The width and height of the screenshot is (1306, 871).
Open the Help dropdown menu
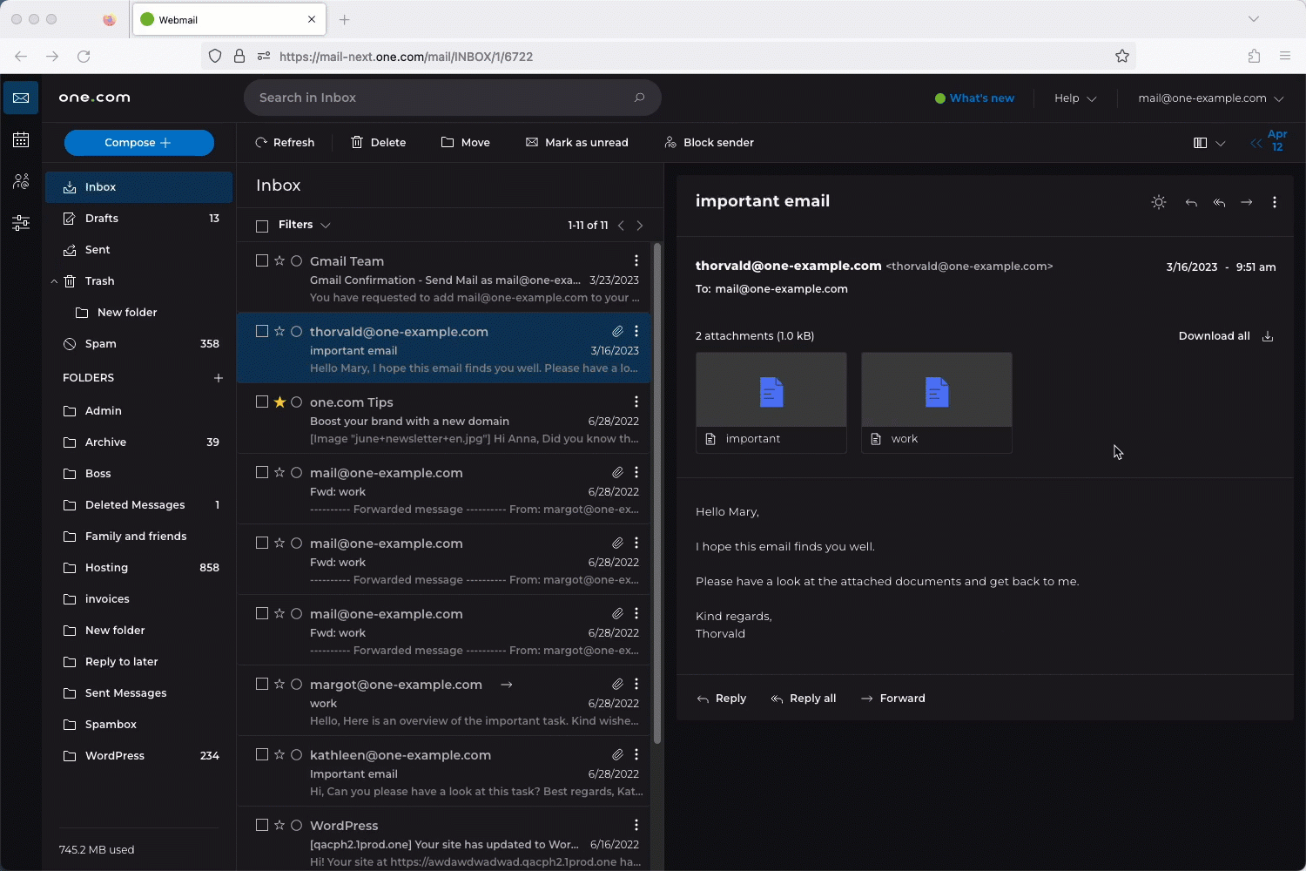[x=1074, y=98]
